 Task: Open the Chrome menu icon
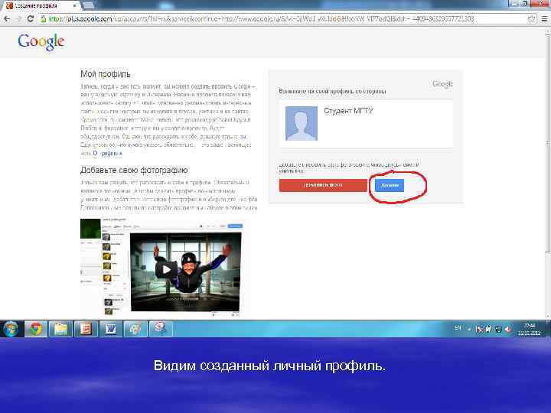point(544,19)
